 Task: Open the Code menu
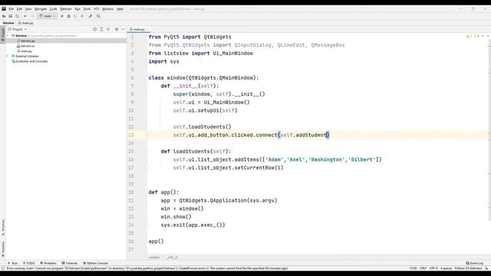coord(54,9)
